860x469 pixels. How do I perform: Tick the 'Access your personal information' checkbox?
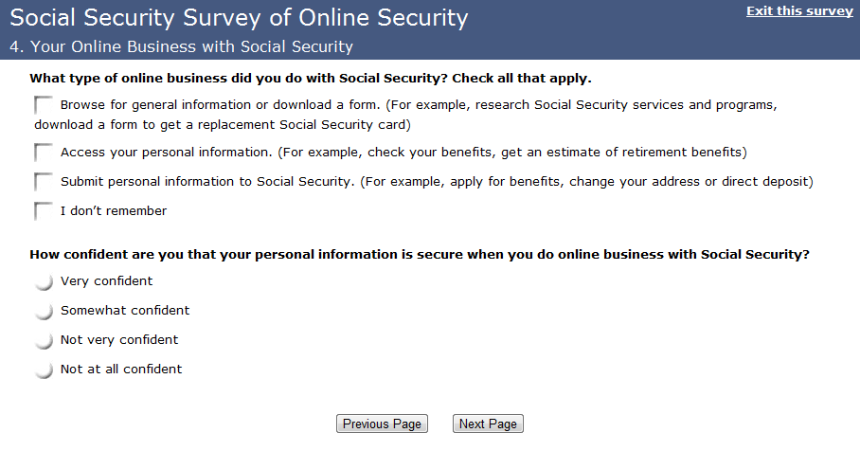(44, 153)
